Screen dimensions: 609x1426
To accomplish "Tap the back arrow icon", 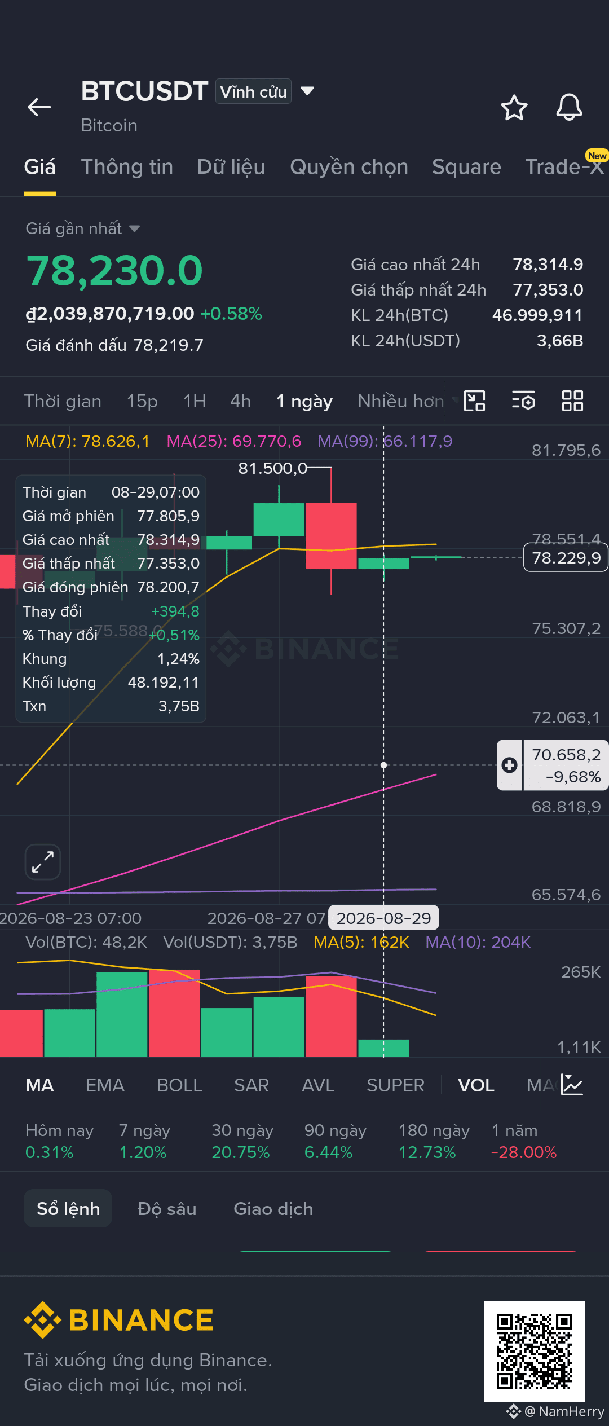I will [39, 107].
